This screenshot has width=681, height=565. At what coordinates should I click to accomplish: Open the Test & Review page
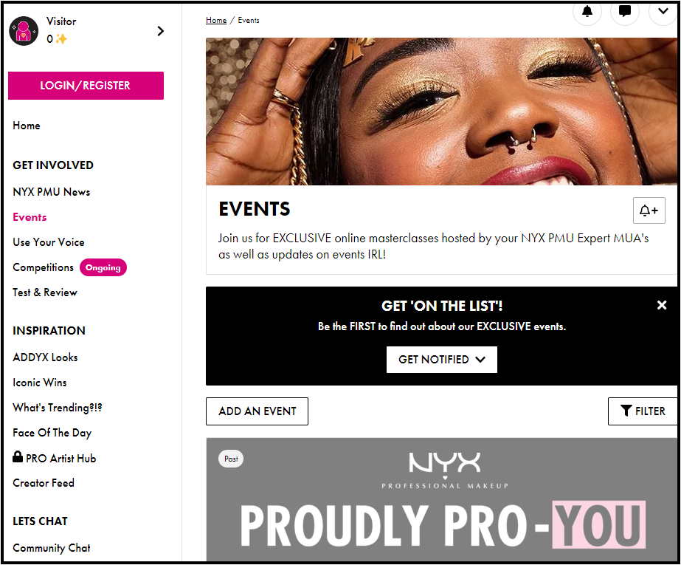point(45,292)
